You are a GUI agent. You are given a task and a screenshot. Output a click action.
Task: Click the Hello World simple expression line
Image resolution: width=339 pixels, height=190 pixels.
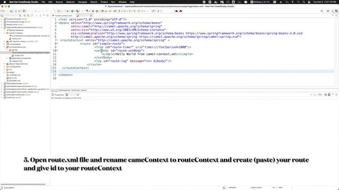click(147, 54)
